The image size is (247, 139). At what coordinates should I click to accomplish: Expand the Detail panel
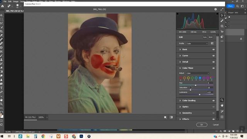[x=180, y=62]
